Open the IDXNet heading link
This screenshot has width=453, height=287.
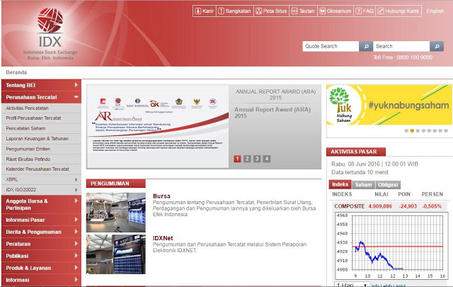163,238
